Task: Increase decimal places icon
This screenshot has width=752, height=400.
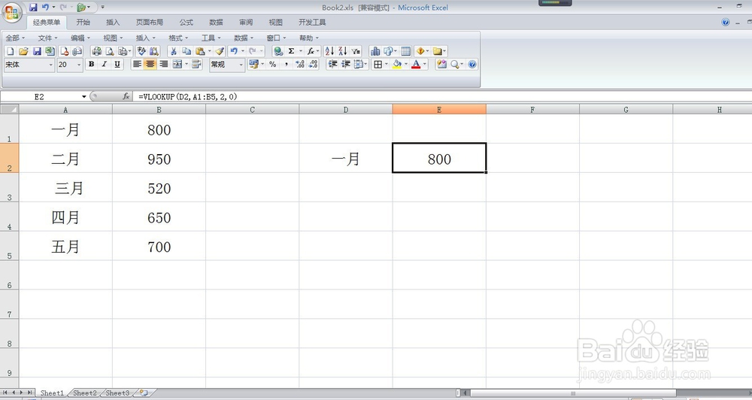Action: pyautogui.click(x=300, y=64)
